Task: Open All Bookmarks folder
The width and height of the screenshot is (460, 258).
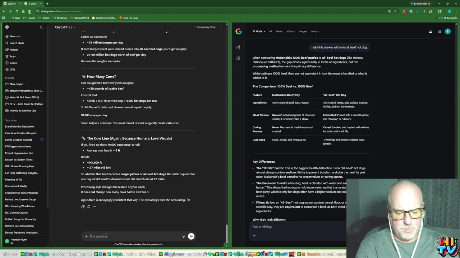Action: (448, 18)
